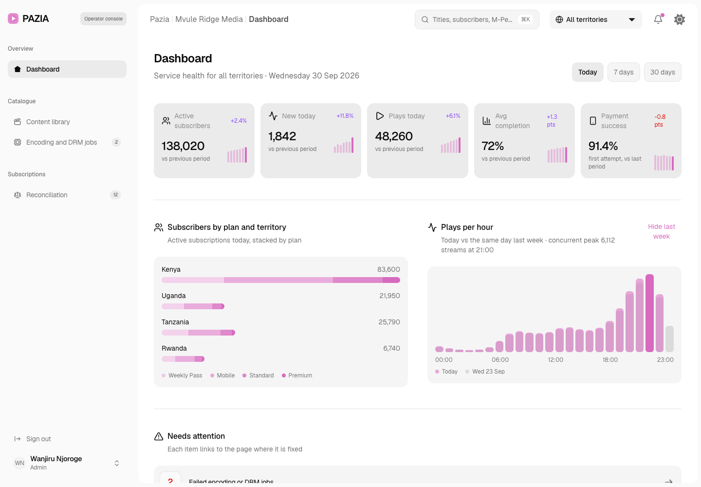Click the Pazia play logo icon
This screenshot has width=701, height=487.
(13, 19)
